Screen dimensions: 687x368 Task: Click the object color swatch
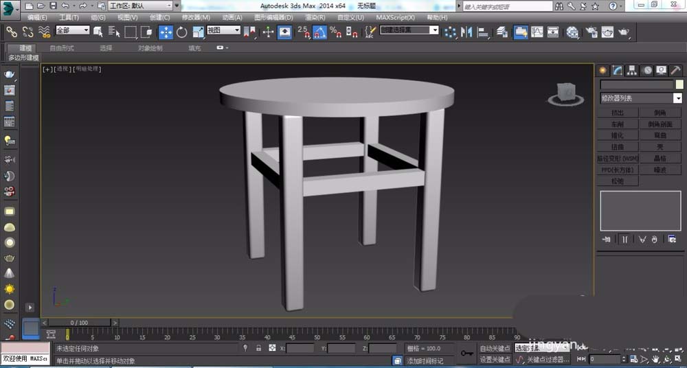pos(679,84)
